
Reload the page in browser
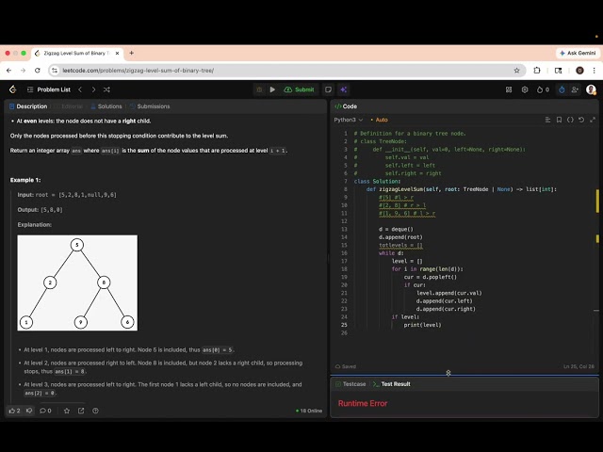pyautogui.click(x=38, y=71)
